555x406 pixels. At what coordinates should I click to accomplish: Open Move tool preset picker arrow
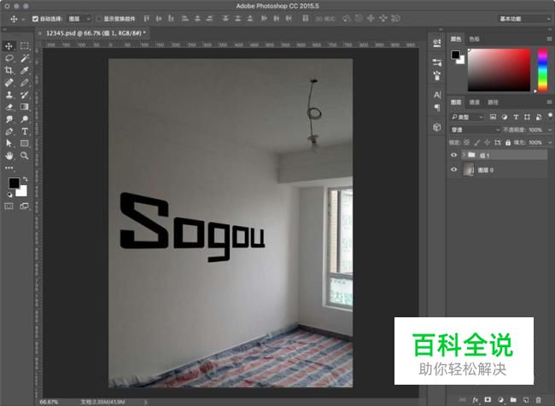pyautogui.click(x=23, y=19)
